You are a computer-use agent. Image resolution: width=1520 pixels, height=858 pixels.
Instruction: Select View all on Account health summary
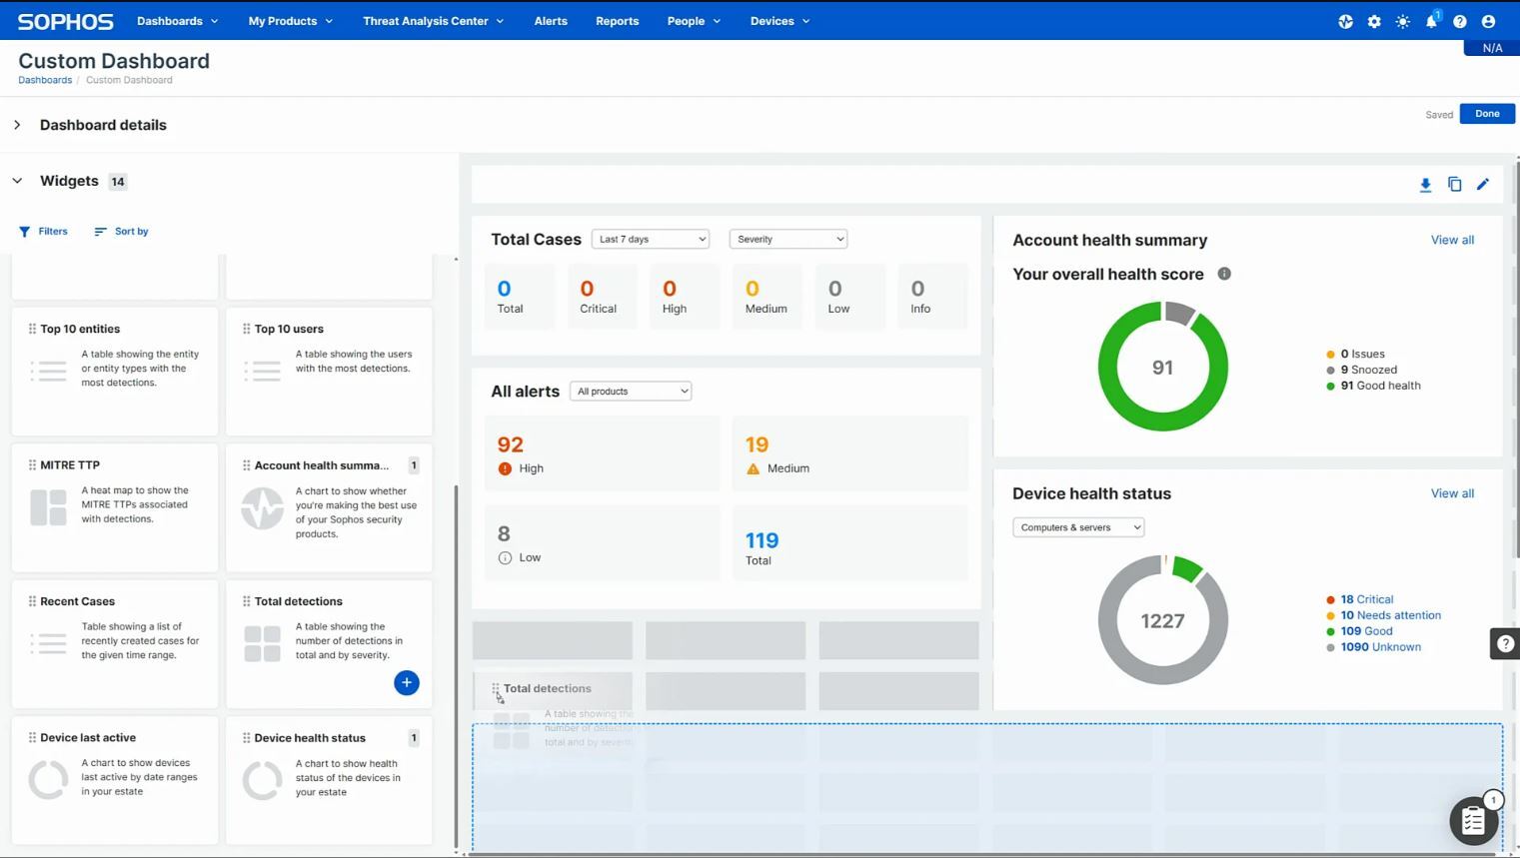point(1452,240)
